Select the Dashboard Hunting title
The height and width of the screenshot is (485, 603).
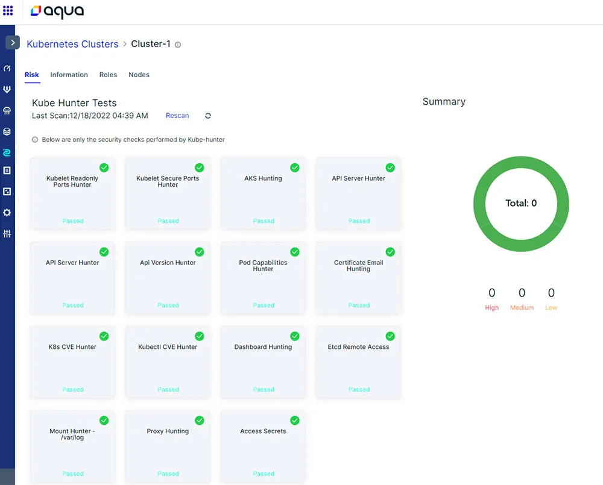click(x=263, y=346)
